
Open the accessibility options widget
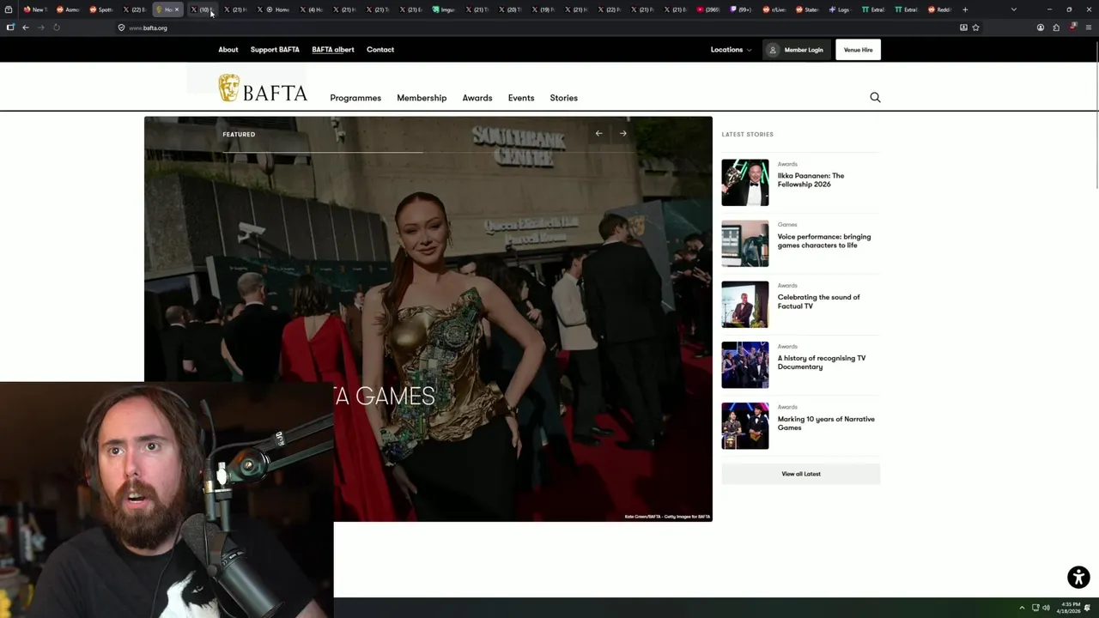[1078, 578]
